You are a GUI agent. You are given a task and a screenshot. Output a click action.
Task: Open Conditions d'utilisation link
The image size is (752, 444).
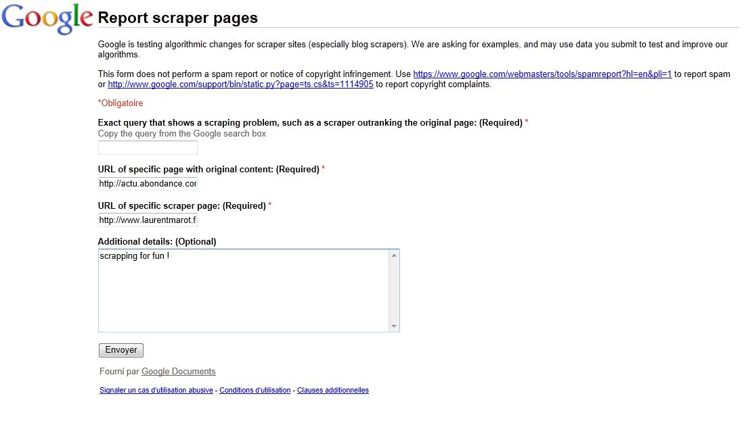coord(255,391)
